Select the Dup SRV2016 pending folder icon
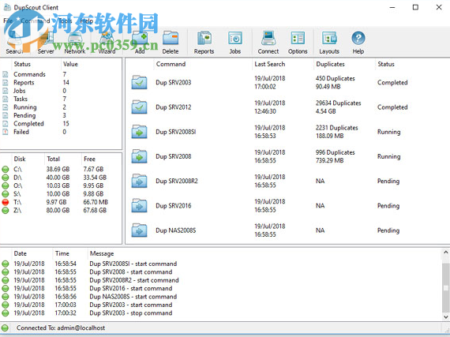This screenshot has width=450, height=337. click(x=139, y=206)
